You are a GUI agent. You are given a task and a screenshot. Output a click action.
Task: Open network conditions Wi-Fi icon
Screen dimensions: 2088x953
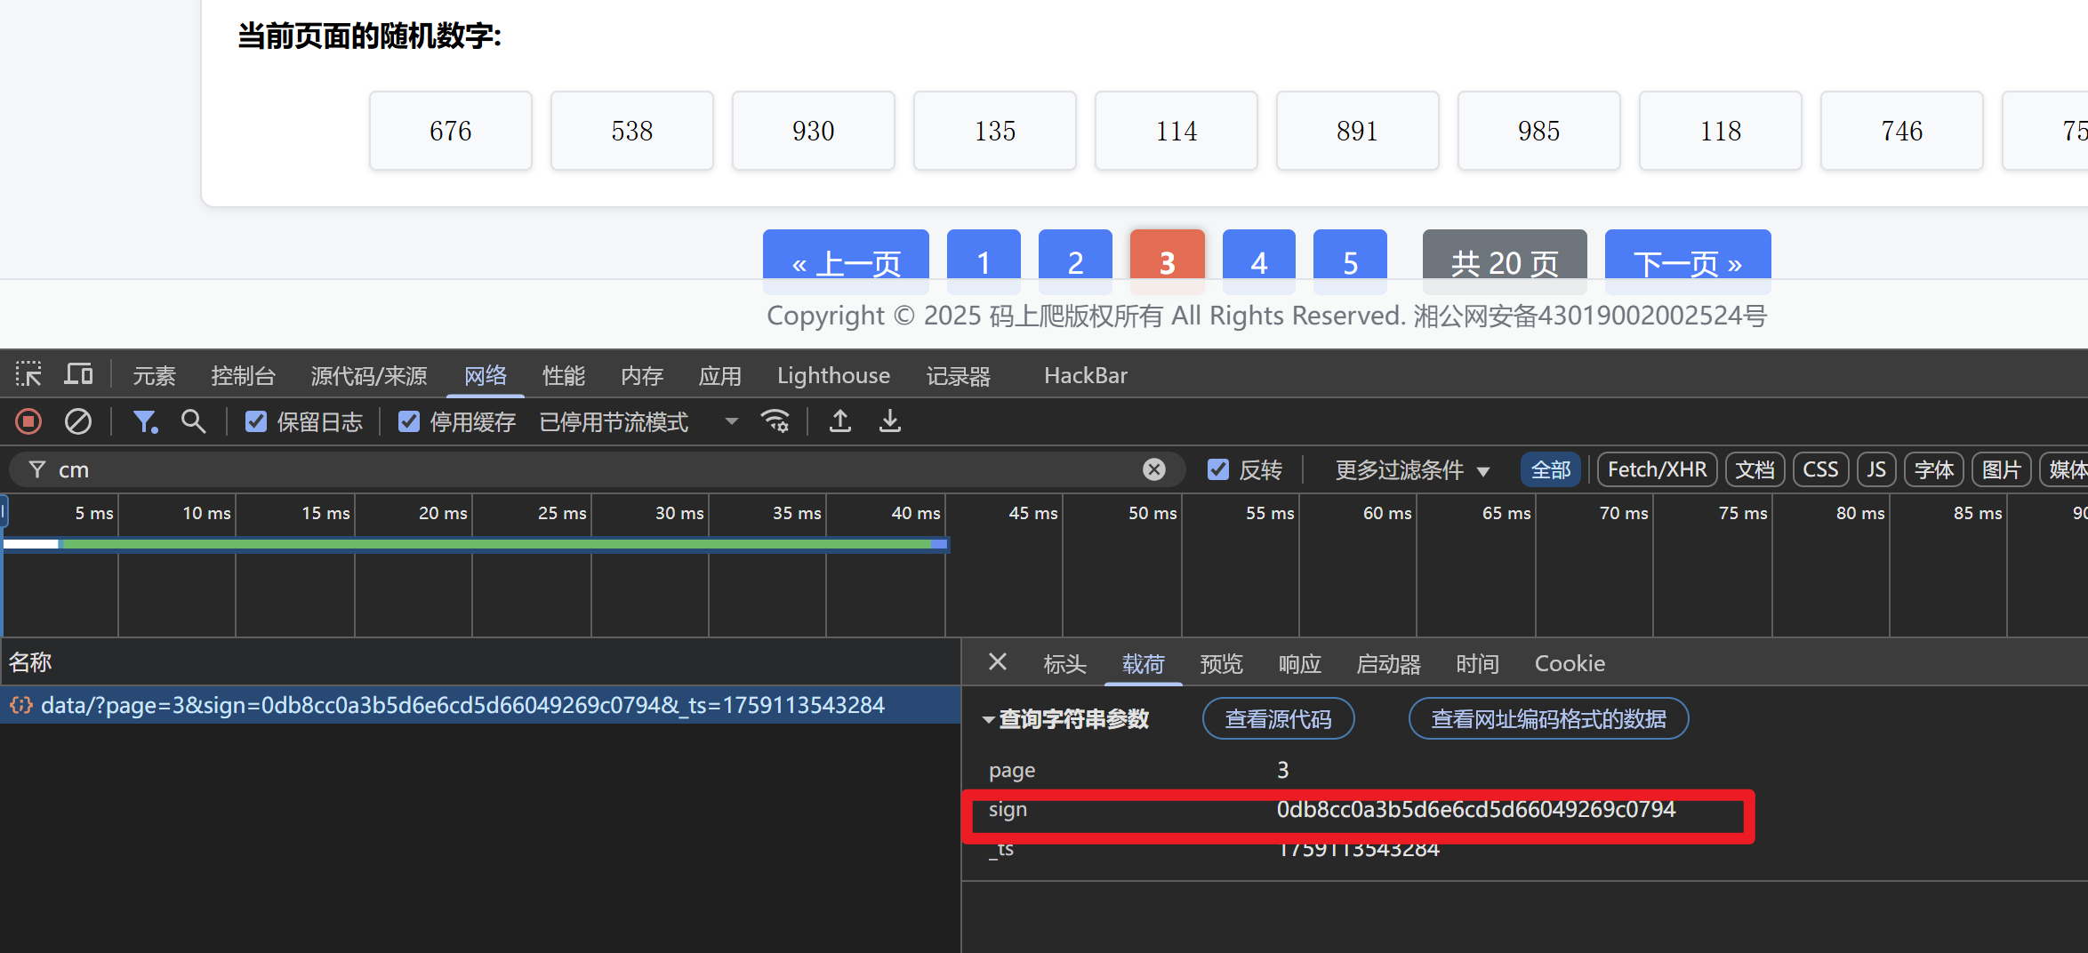775,421
